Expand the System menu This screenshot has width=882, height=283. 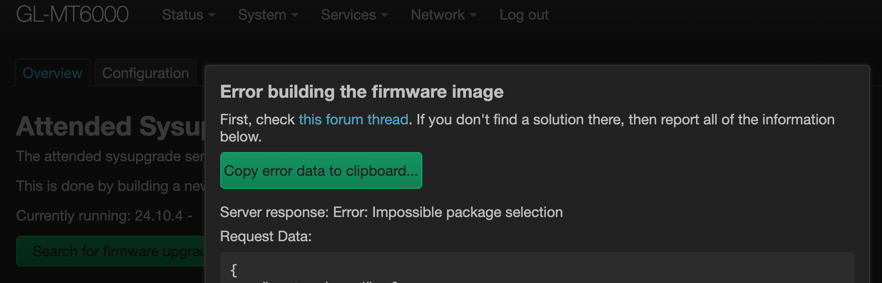(x=262, y=15)
